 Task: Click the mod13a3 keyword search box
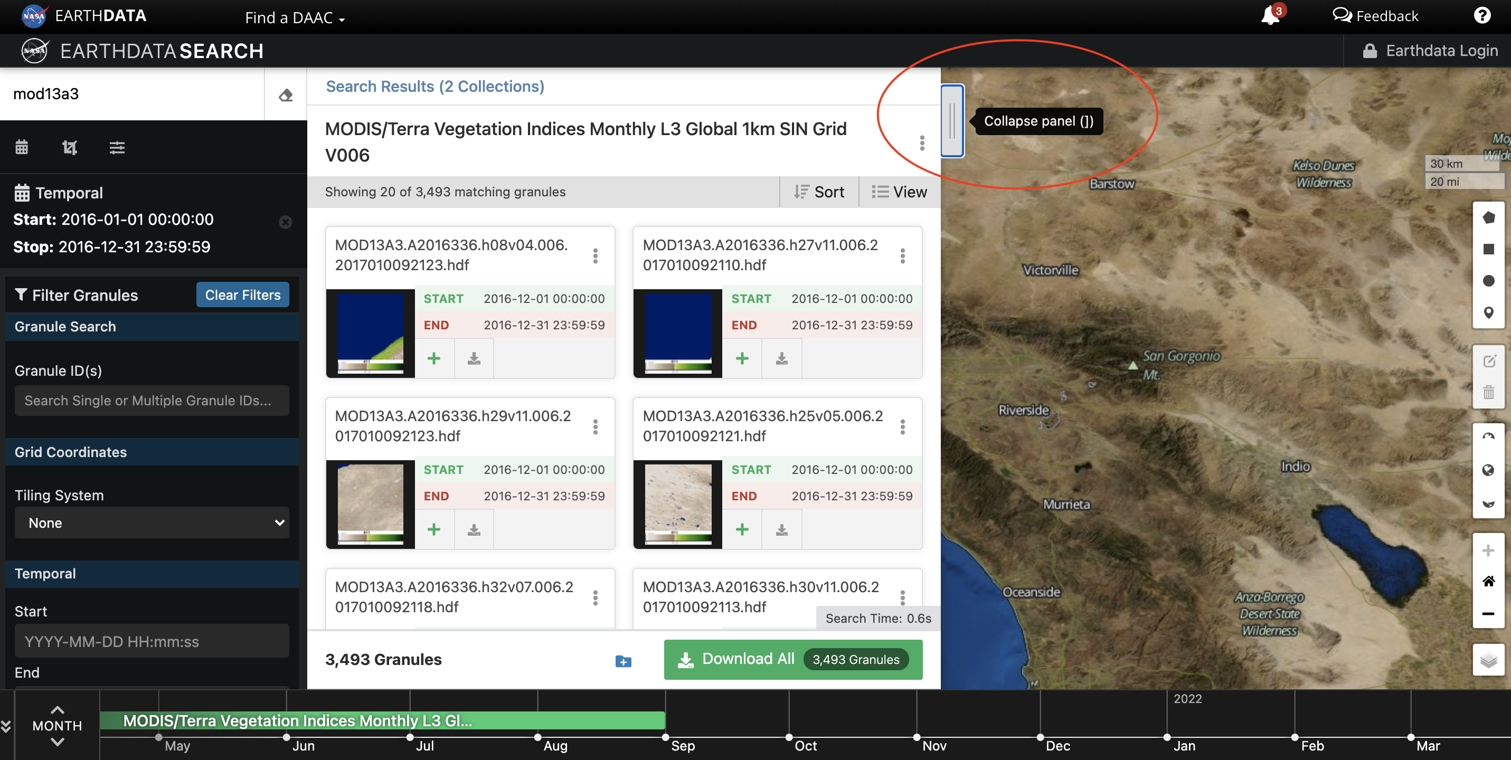point(133,94)
